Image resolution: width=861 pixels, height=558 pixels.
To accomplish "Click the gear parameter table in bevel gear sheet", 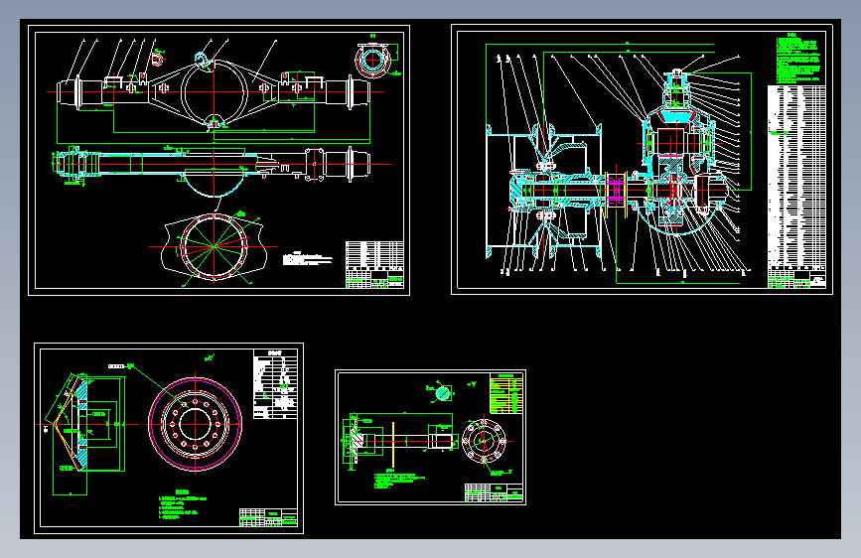I will 276,384.
